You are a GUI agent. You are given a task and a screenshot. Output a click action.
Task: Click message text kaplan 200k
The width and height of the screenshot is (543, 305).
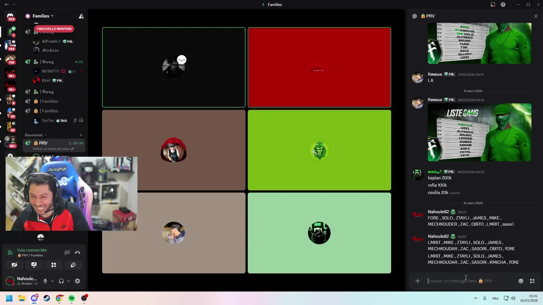(439, 178)
